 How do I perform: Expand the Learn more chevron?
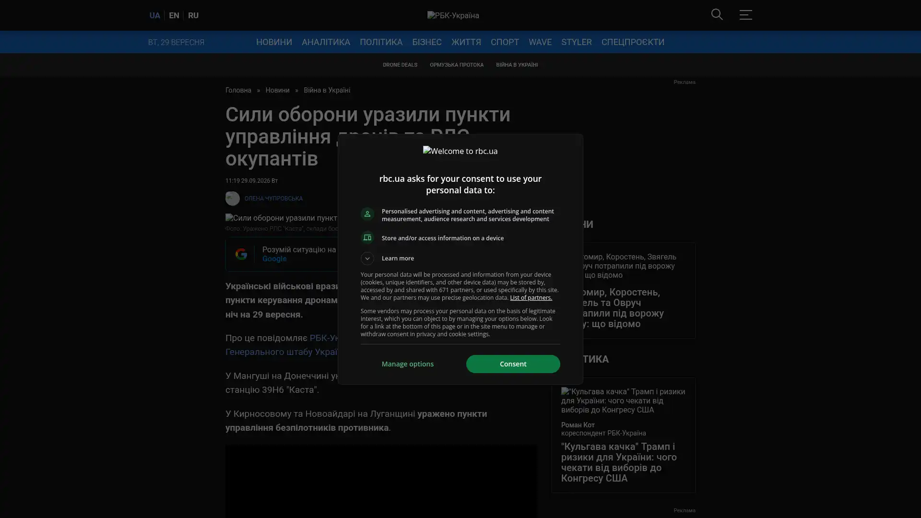pyautogui.click(x=367, y=259)
